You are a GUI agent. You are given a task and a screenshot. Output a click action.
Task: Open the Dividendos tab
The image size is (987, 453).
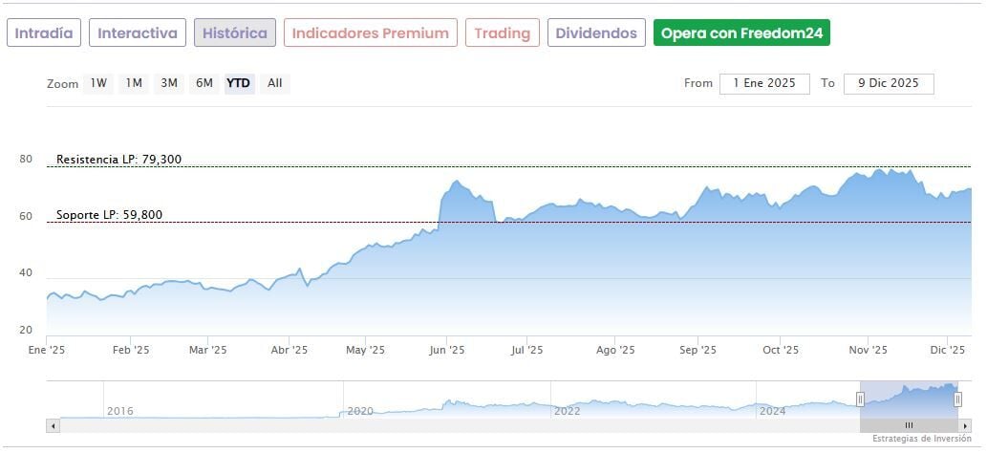tap(596, 33)
